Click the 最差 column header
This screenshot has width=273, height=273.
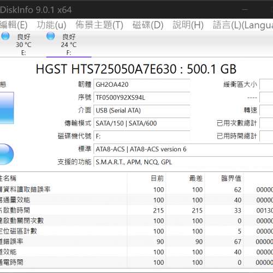(x=196, y=178)
